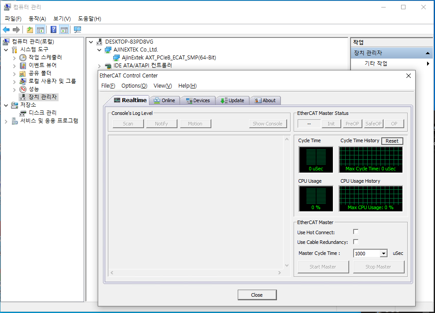The width and height of the screenshot is (435, 313).
Task: Click the Show/Hide action pane icon
Action: pyautogui.click(x=64, y=29)
